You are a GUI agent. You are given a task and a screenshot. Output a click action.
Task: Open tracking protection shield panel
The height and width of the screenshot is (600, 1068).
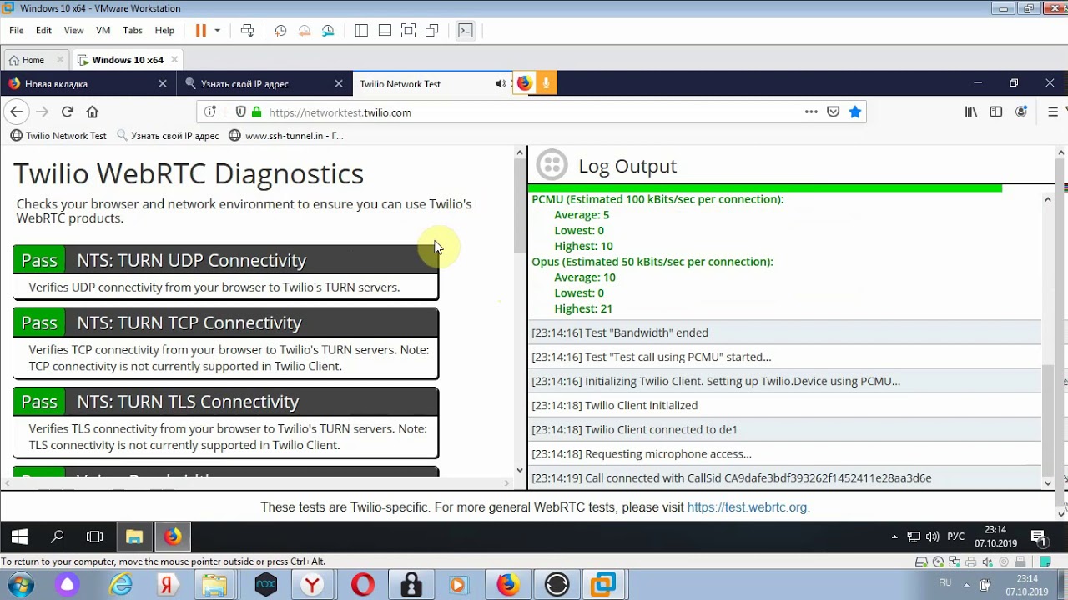240,112
